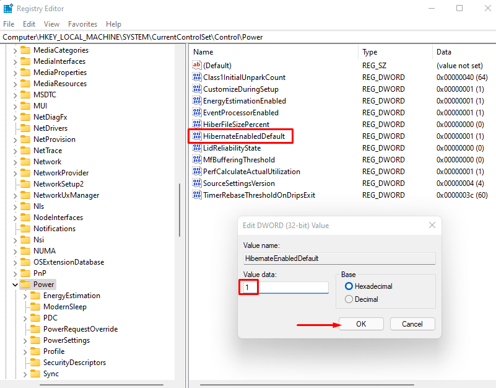Select the NodeInterfaces tree key

tap(58, 218)
